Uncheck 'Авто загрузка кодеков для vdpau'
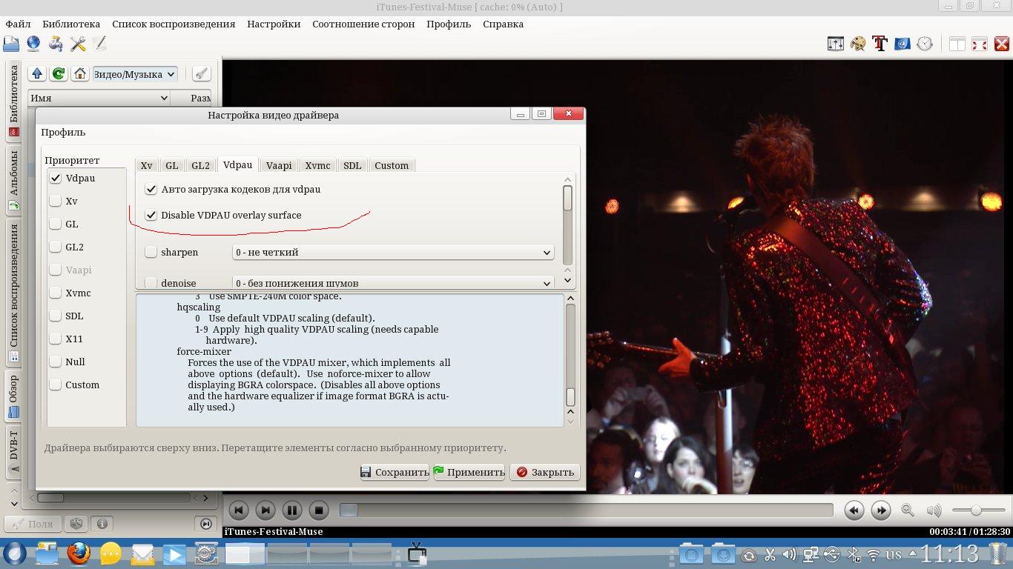Image resolution: width=1013 pixels, height=569 pixels. pos(151,189)
